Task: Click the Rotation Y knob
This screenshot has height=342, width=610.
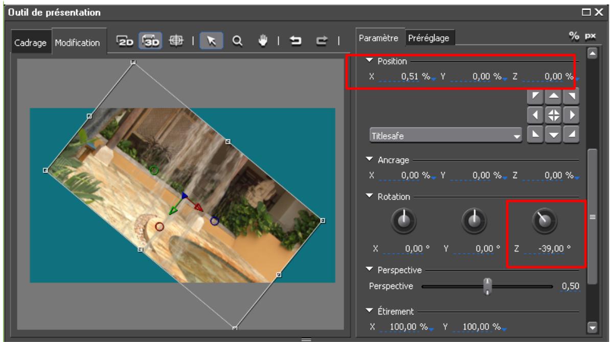Action: click(474, 221)
